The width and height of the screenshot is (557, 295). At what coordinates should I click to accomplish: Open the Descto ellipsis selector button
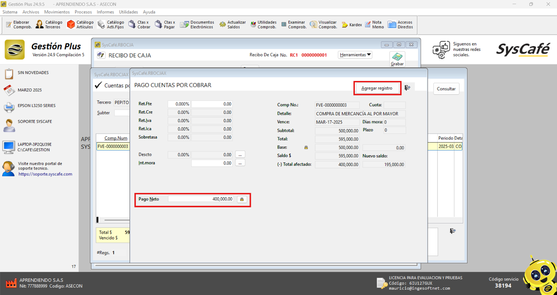[x=240, y=155]
